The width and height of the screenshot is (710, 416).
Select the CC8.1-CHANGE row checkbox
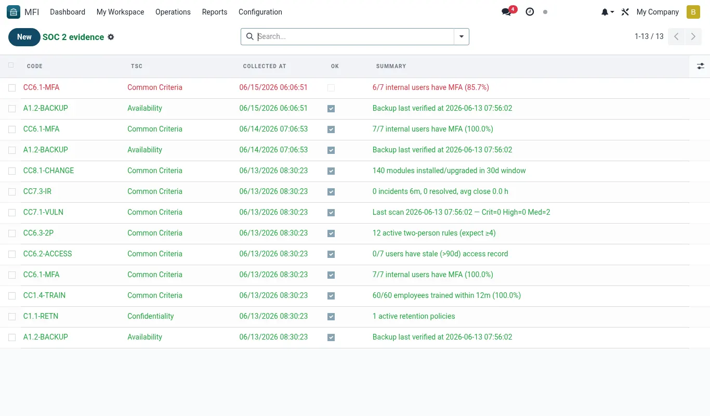tap(12, 171)
